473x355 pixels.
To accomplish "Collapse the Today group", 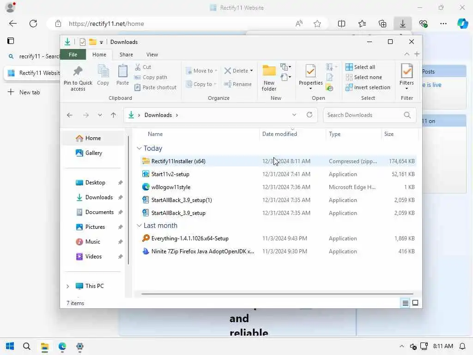I will point(139,148).
